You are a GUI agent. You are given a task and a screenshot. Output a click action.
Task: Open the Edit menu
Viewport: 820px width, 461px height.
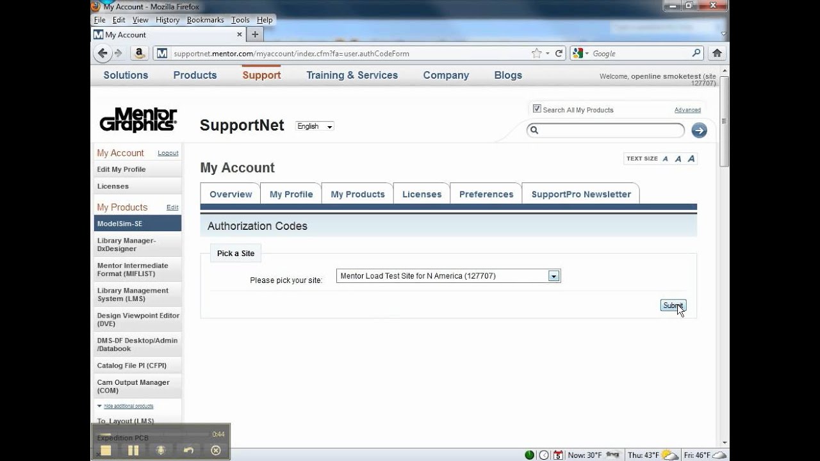pos(119,20)
